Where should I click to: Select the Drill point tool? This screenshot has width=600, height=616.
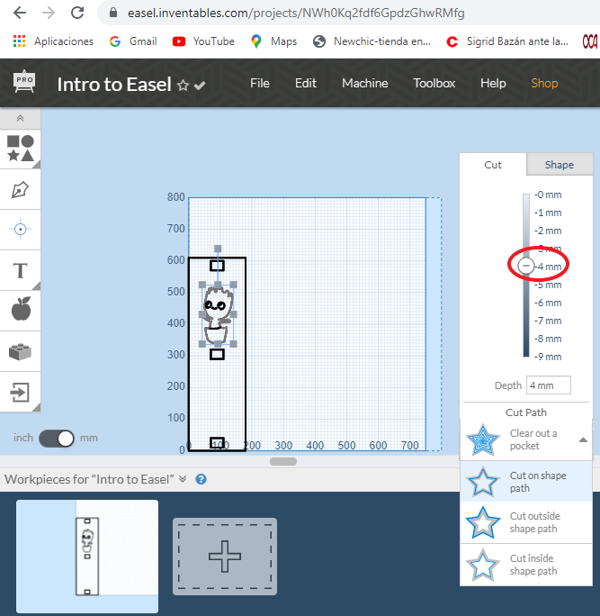[x=21, y=230]
